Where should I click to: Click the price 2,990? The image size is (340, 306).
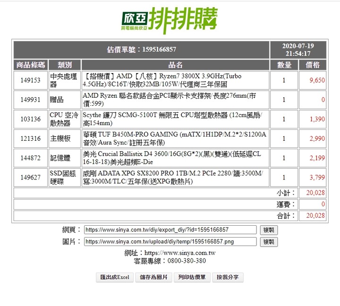tap(317, 138)
